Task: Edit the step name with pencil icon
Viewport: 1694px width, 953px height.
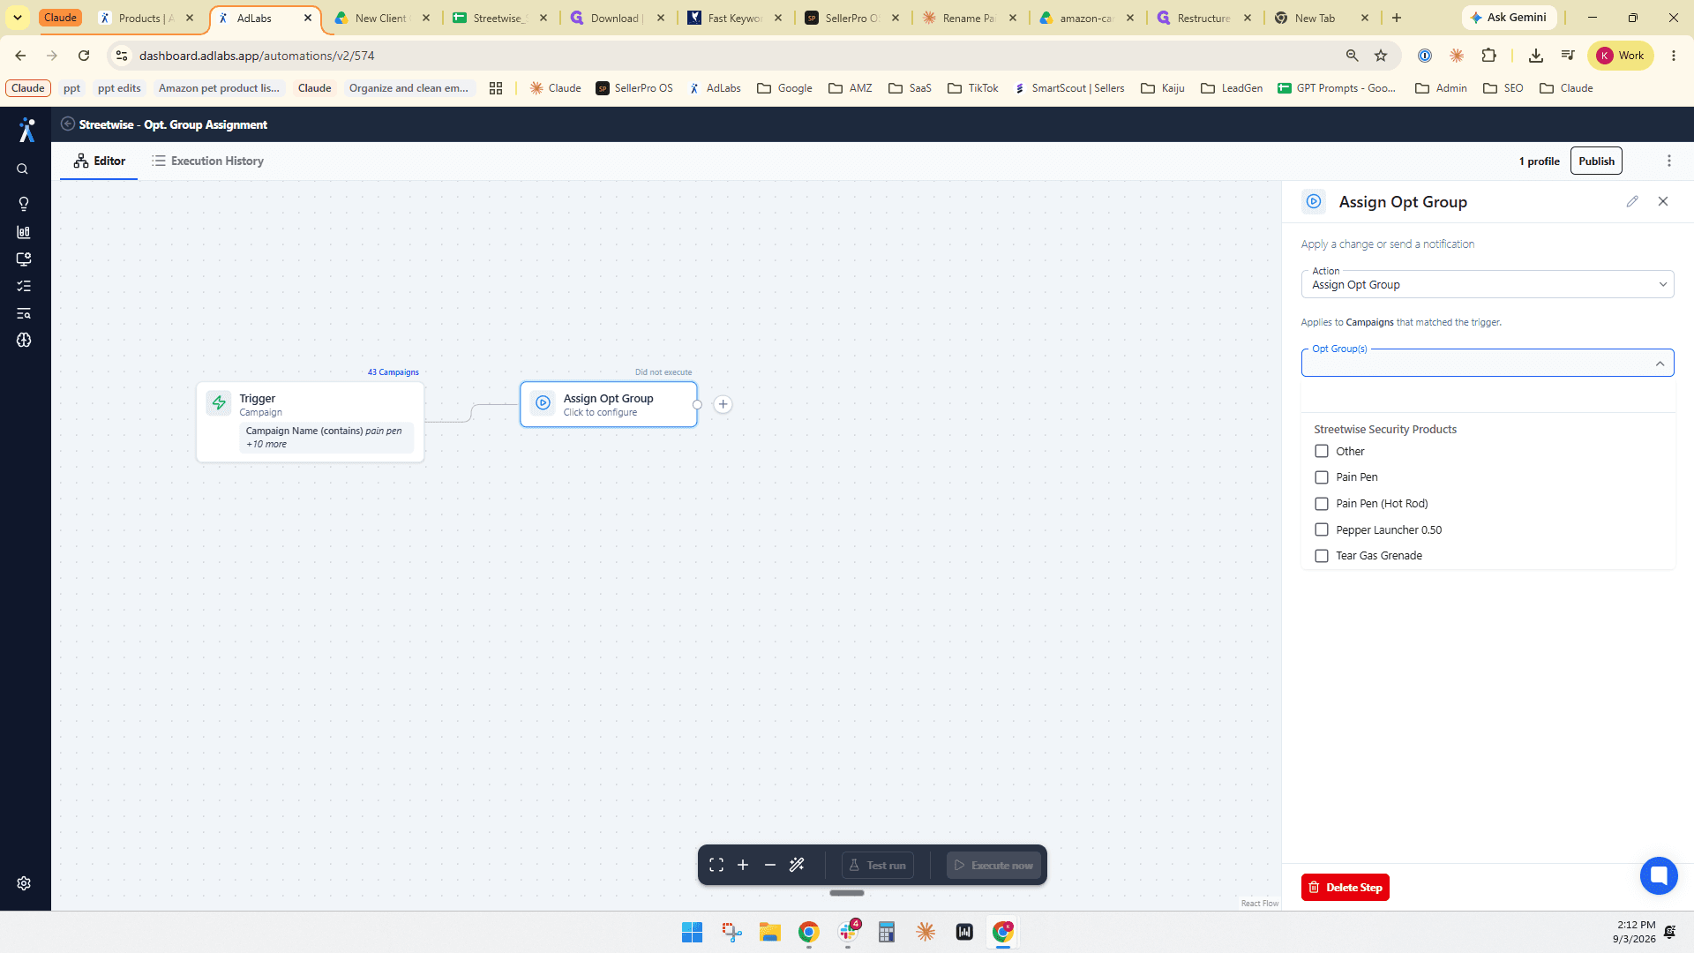Action: [x=1632, y=201]
